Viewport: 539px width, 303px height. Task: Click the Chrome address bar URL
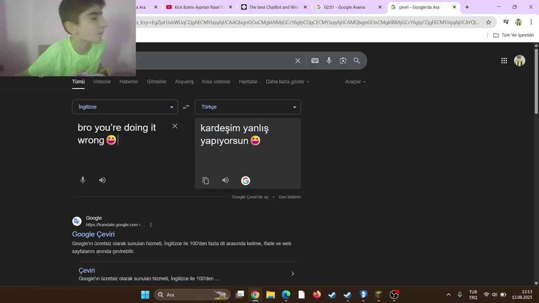pyautogui.click(x=307, y=22)
